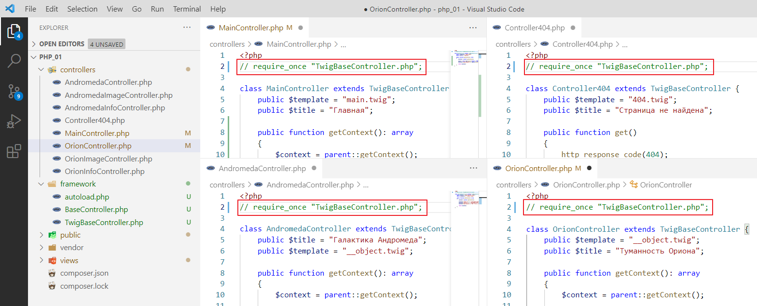Open the Search view icon

(14, 61)
